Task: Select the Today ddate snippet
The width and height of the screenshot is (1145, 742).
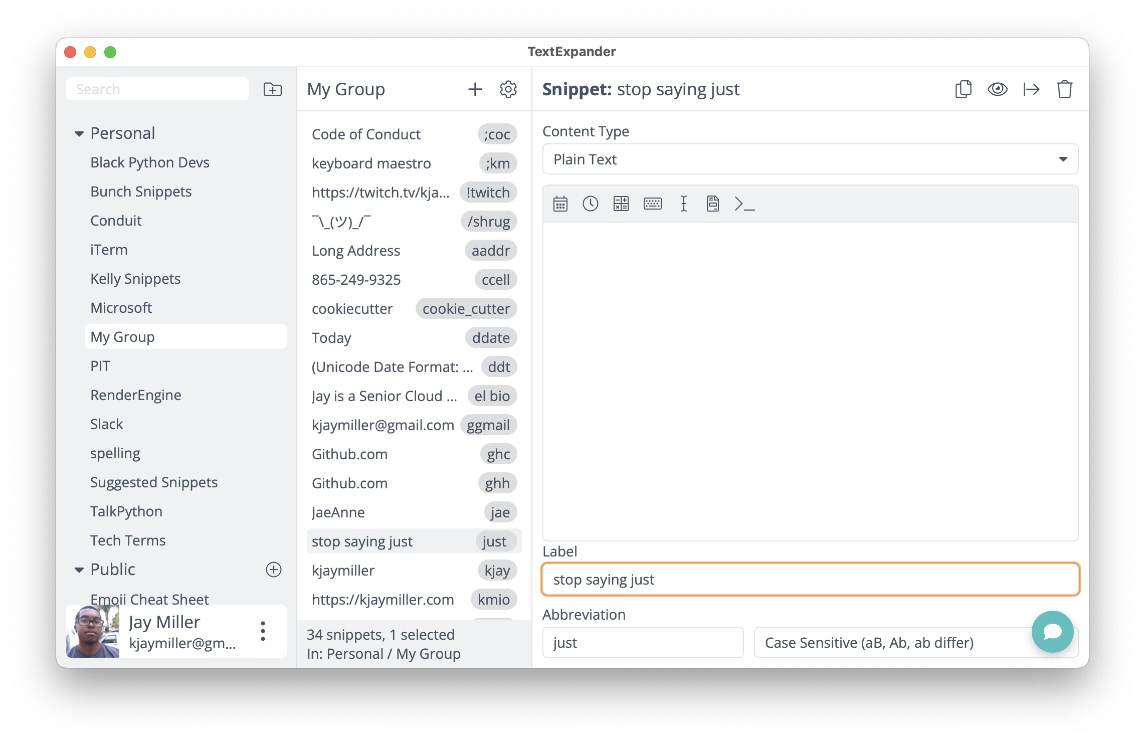Action: click(414, 338)
